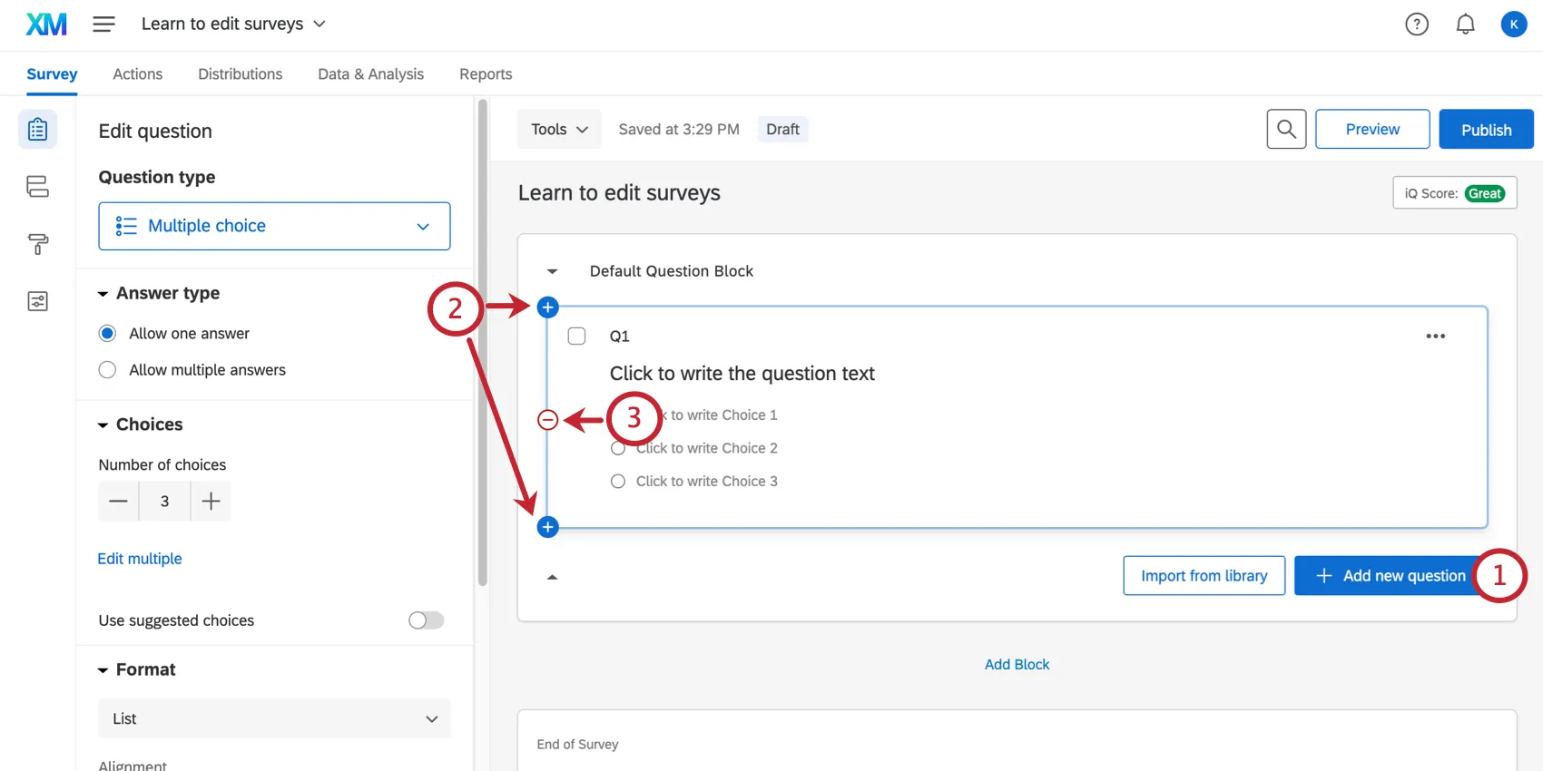Go to the Distributions tab
This screenshot has height=771, width=1543.
pyautogui.click(x=240, y=74)
